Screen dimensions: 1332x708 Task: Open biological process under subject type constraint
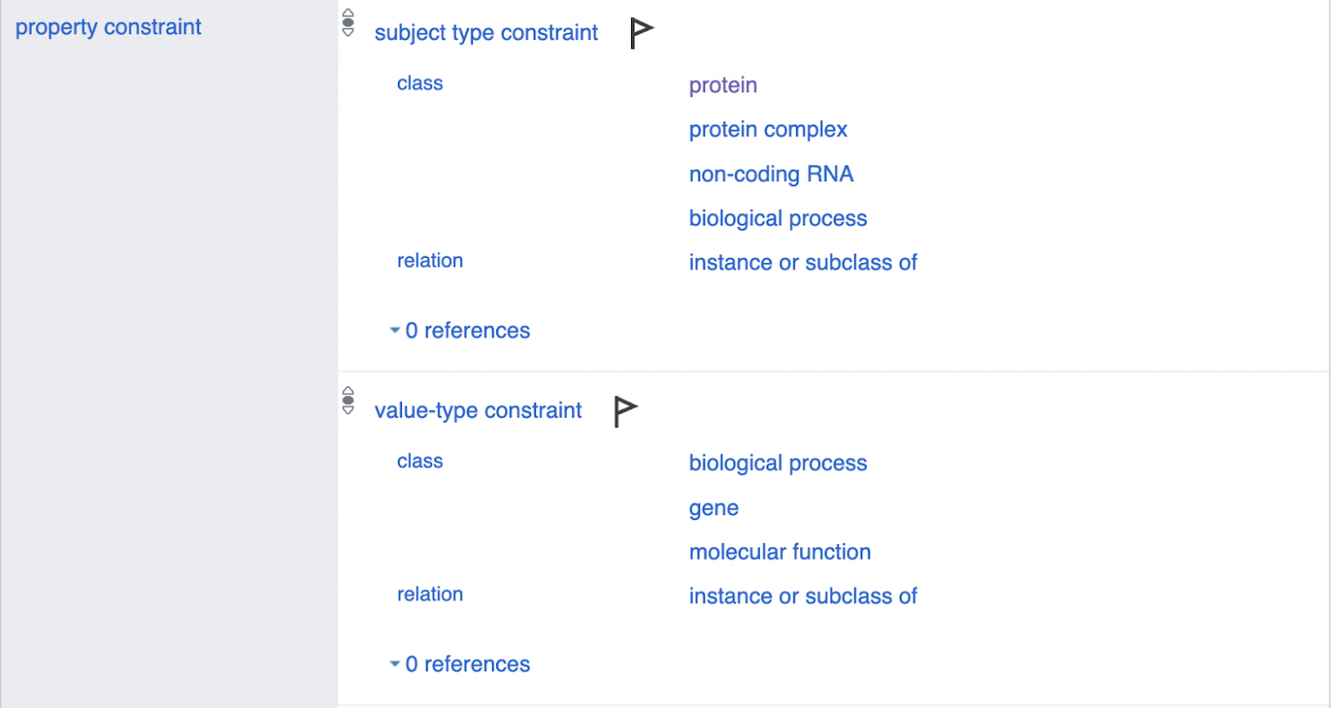[x=778, y=219]
